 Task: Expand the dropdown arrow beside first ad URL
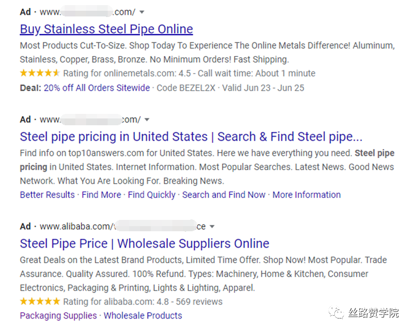(x=142, y=12)
